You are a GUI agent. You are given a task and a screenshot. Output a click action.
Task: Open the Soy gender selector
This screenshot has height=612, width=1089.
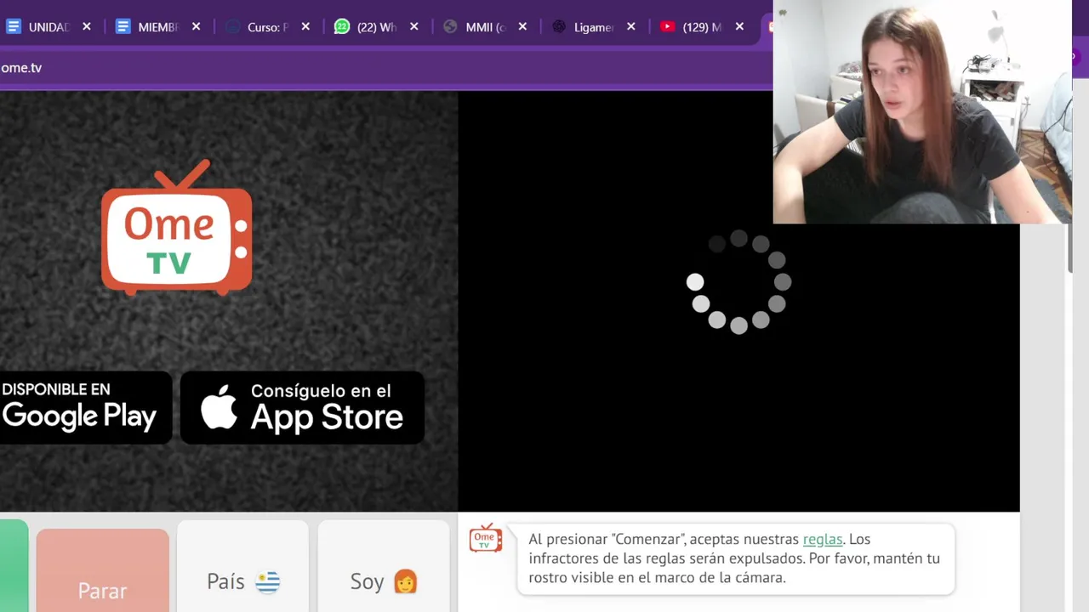click(384, 566)
